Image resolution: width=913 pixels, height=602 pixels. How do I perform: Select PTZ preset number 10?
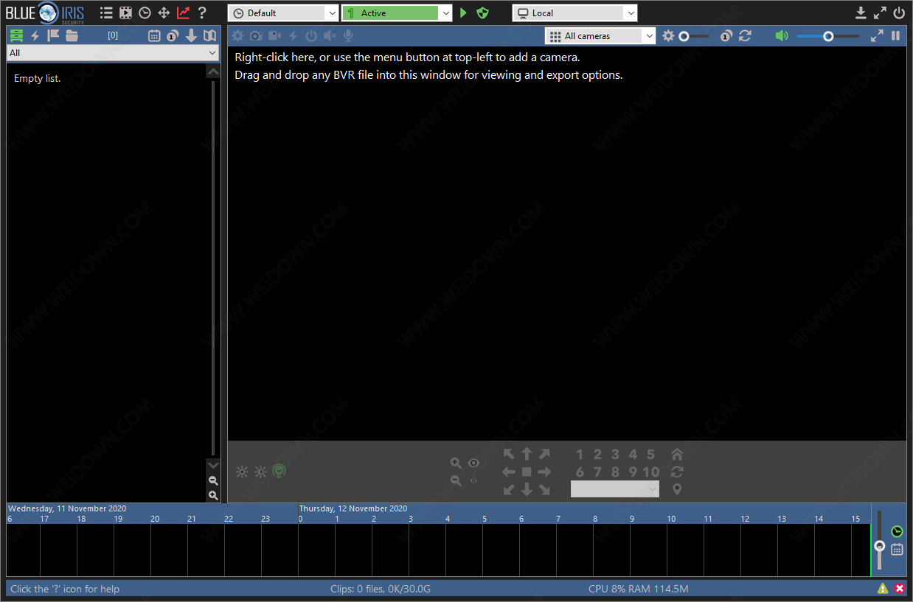(650, 472)
